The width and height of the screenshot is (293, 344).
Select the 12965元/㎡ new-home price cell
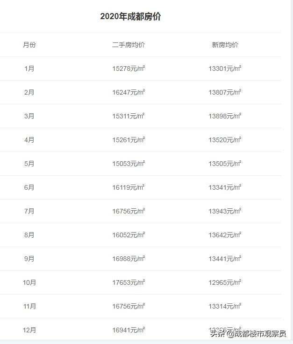(225, 282)
